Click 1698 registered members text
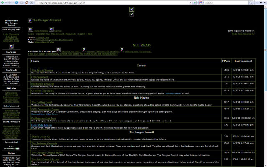The image size is (267, 167). point(241,31)
